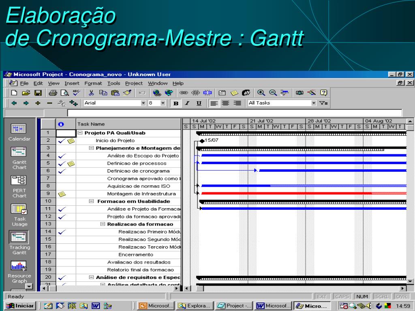Apply Format Painter brush icon
Screen dimensions: 415x311
(127, 93)
